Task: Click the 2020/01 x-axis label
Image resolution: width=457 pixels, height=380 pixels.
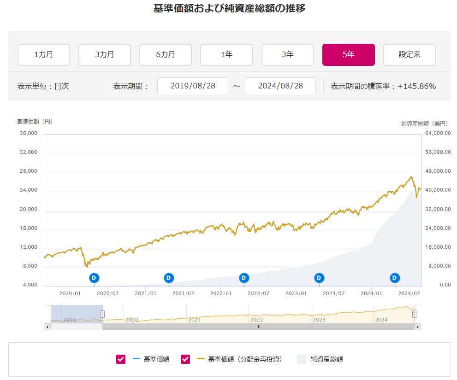Action: click(x=70, y=293)
